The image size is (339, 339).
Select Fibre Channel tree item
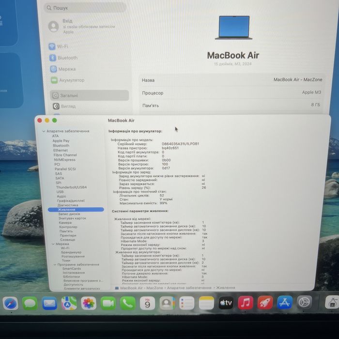pos(65,155)
